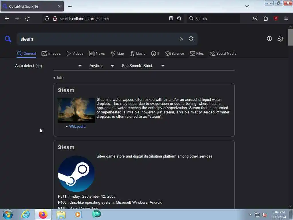293x220 pixels.
Task: Switch to the It category tab
Action: click(x=155, y=54)
